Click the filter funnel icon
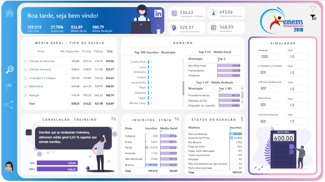Viewport: 325px width, 182px height. (313, 9)
